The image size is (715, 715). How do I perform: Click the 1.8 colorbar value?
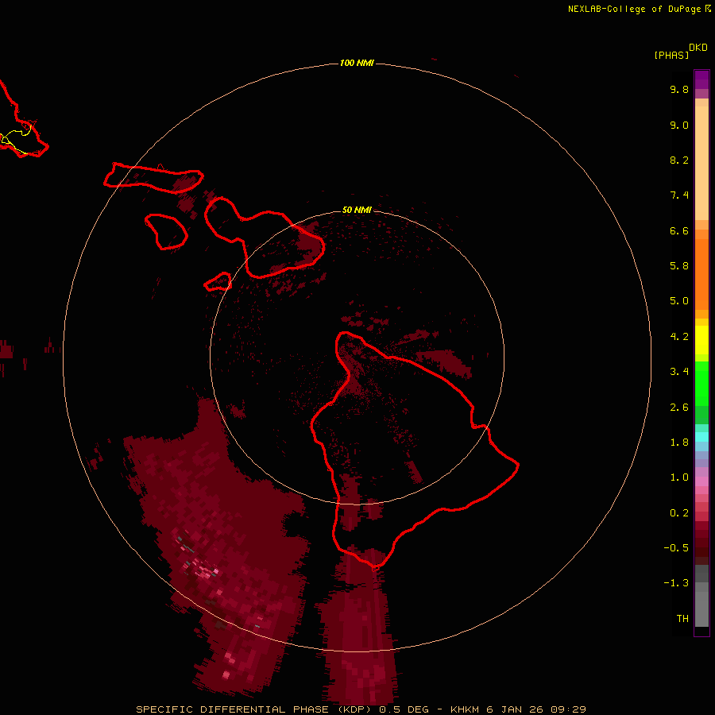pyautogui.click(x=679, y=443)
